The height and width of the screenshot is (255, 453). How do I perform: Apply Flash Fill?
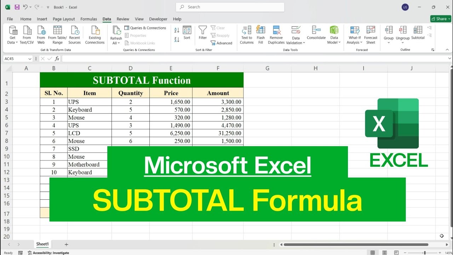pyautogui.click(x=261, y=35)
